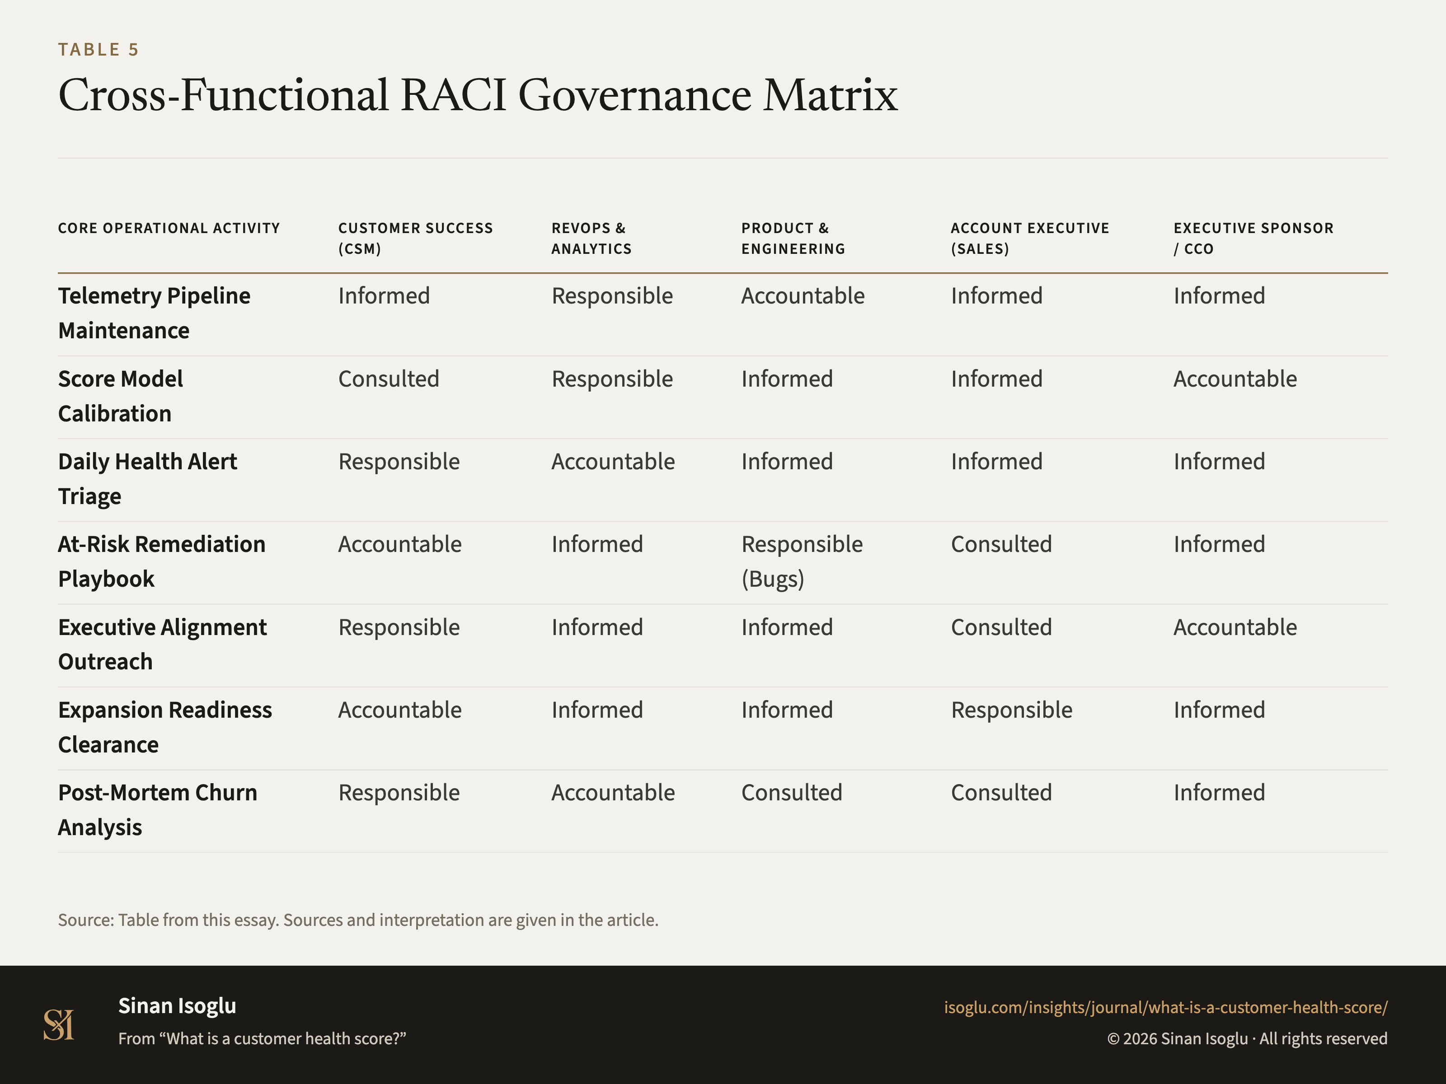Click Responsible in the Score Model Calibration row
The image size is (1446, 1084).
(612, 379)
